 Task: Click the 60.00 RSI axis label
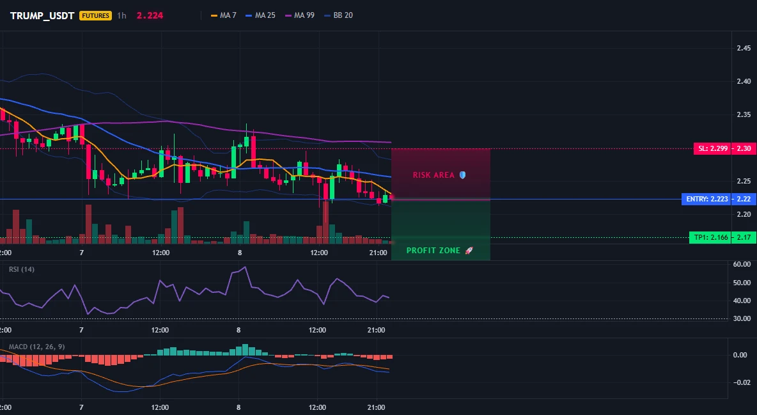click(742, 264)
